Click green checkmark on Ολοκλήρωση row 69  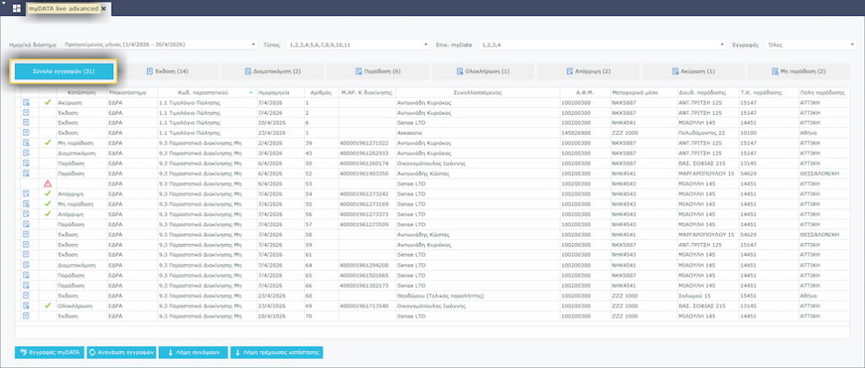tap(47, 306)
